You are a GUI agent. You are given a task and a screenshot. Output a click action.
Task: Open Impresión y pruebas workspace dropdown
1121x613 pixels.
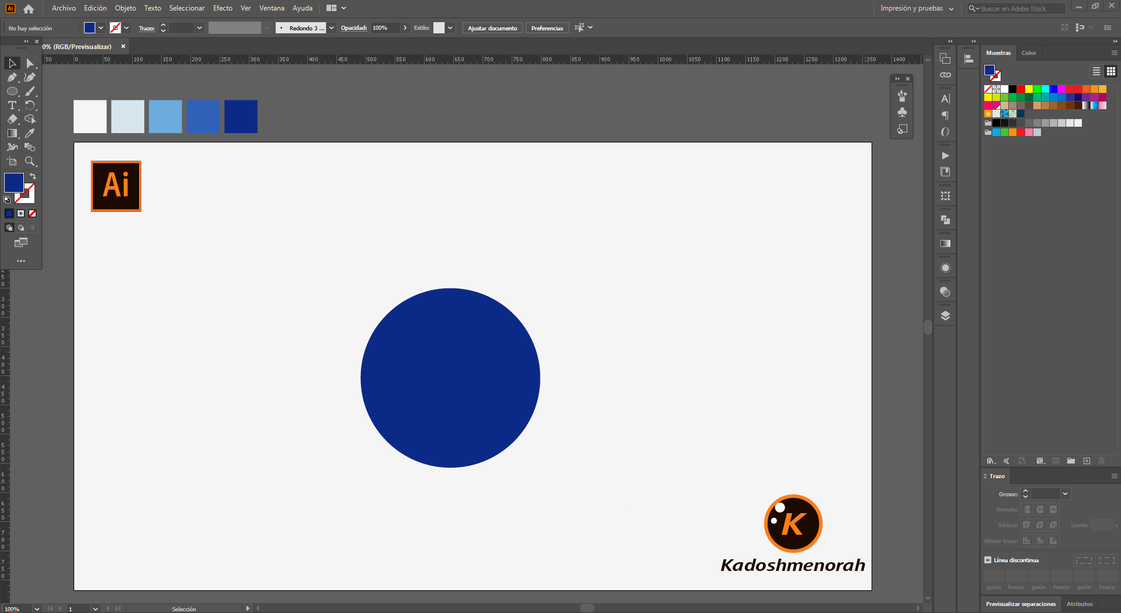pyautogui.click(x=917, y=8)
